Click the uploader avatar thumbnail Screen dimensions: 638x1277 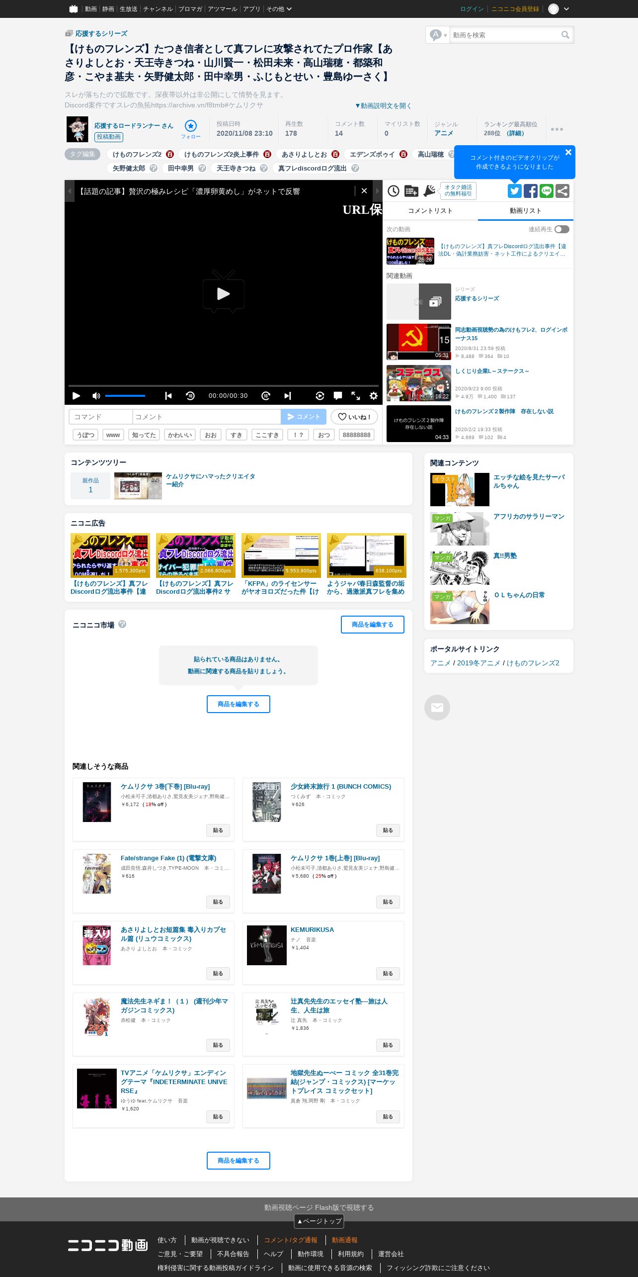(x=78, y=129)
